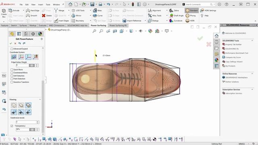Enable Zebra stripes display
This screenshot has height=145, width=258.
point(174,10)
